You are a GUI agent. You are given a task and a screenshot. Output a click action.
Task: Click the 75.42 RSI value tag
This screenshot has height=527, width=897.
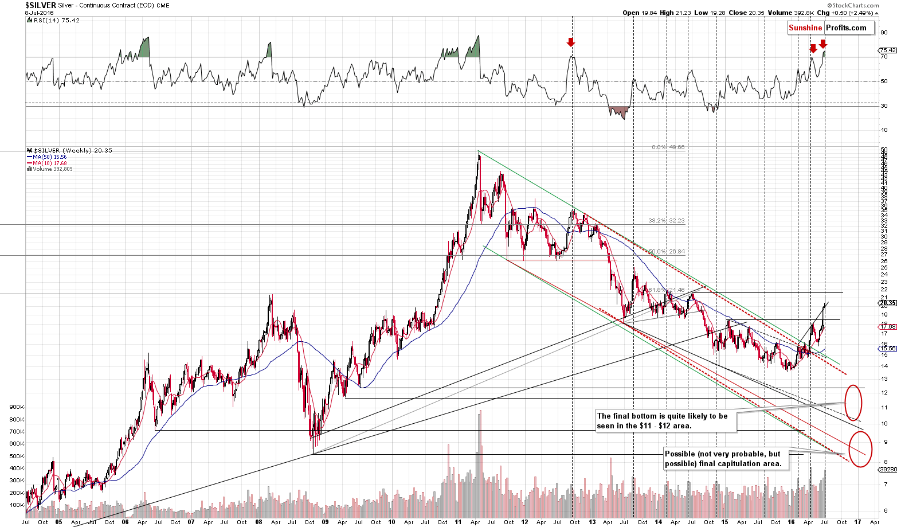pyautogui.click(x=887, y=50)
